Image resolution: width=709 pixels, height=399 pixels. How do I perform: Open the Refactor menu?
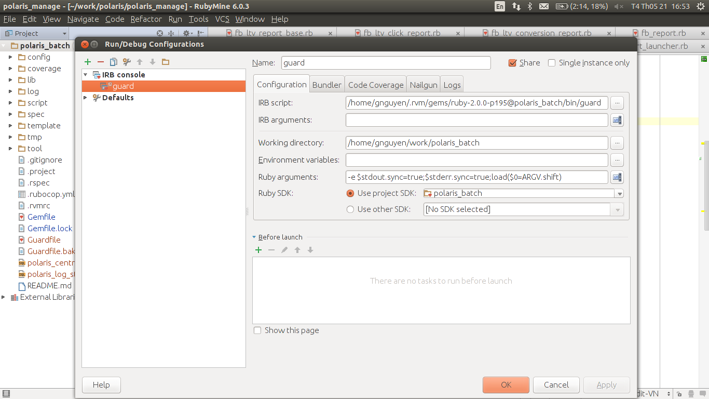coord(146,19)
